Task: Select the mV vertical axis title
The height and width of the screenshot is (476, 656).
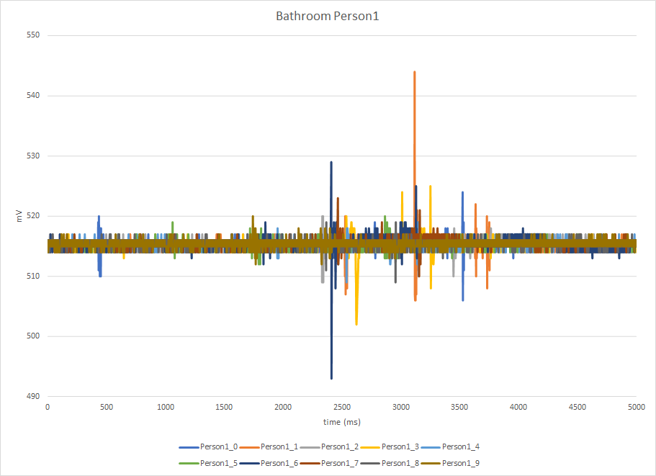Action: (19, 216)
